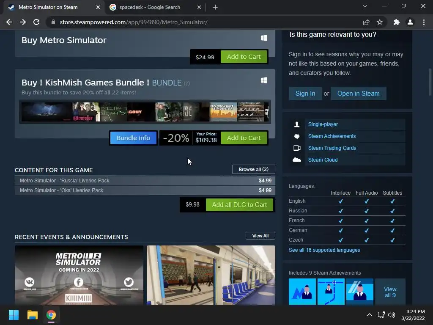Screen dimensions: 433x325
Task: See all 16 supported languages
Action: 324,250
